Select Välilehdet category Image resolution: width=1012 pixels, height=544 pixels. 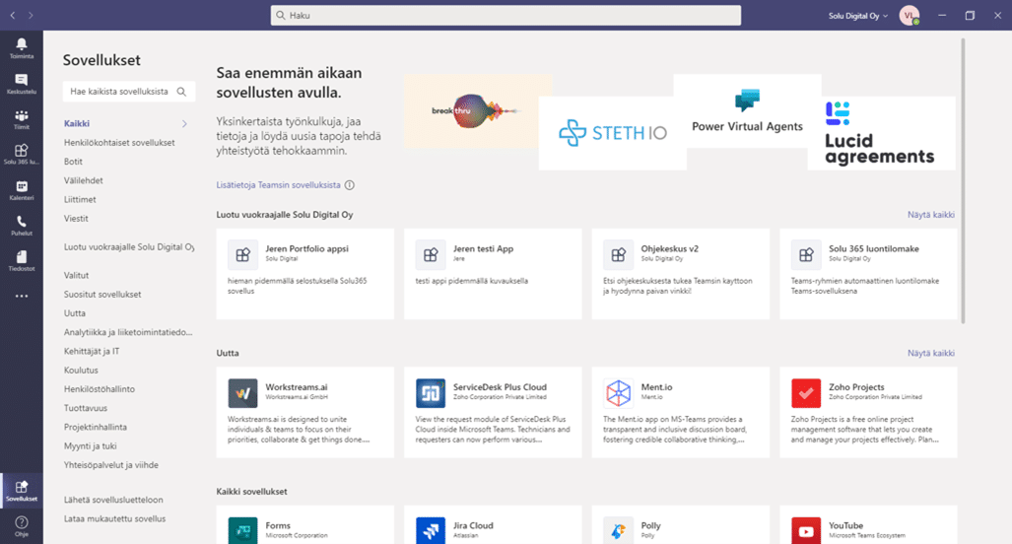[83, 180]
